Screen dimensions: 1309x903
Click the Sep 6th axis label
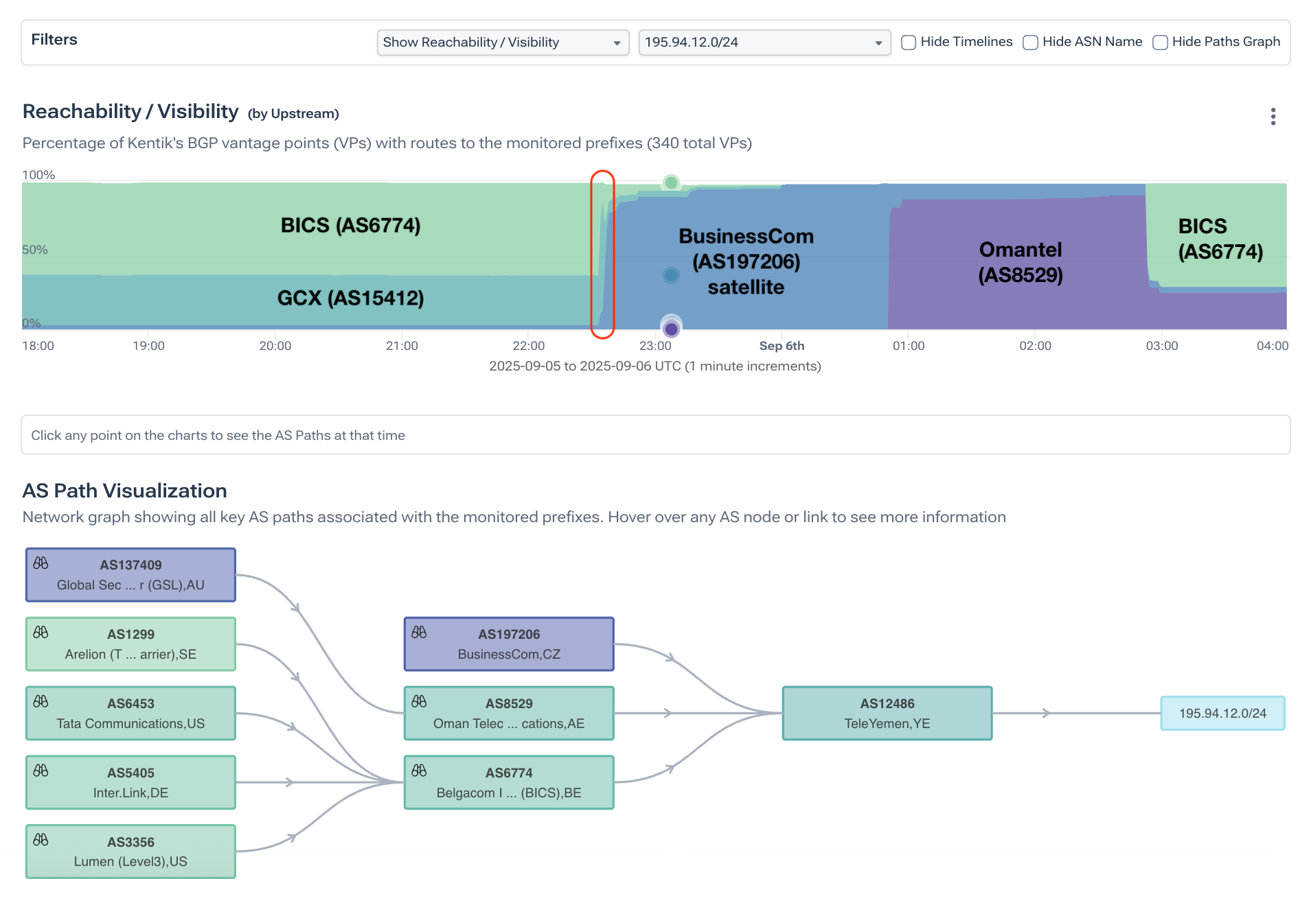point(782,346)
